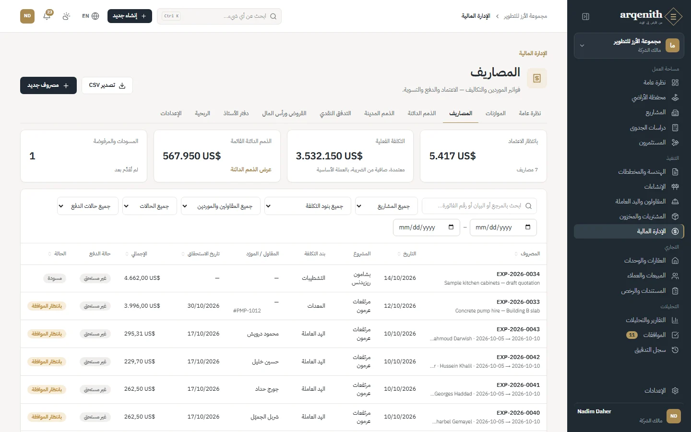Image resolution: width=691 pixels, height=432 pixels.
Task: Open ND user avatar in top bar
Action: pyautogui.click(x=27, y=16)
